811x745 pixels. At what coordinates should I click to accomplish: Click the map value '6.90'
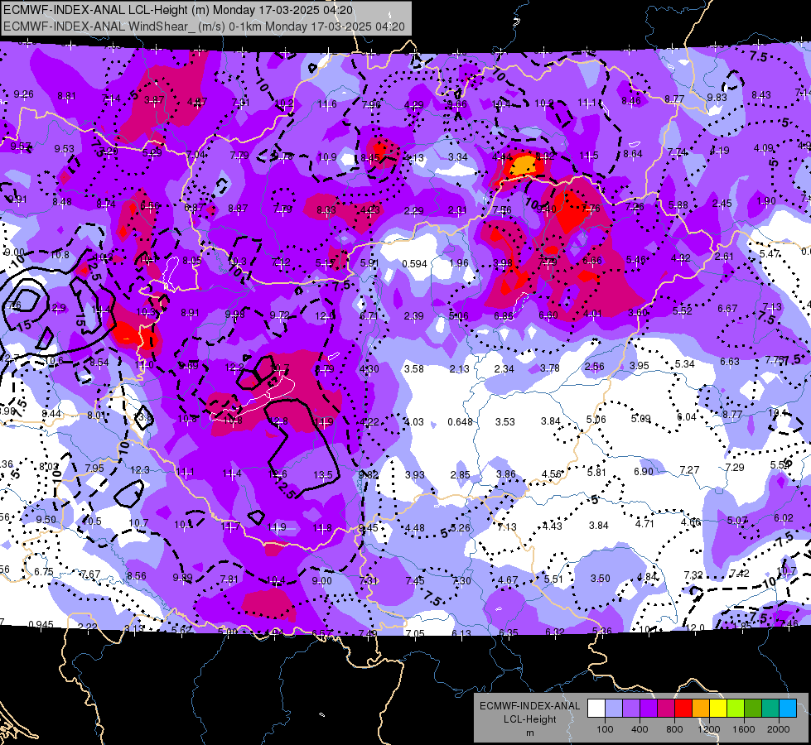coord(644,472)
